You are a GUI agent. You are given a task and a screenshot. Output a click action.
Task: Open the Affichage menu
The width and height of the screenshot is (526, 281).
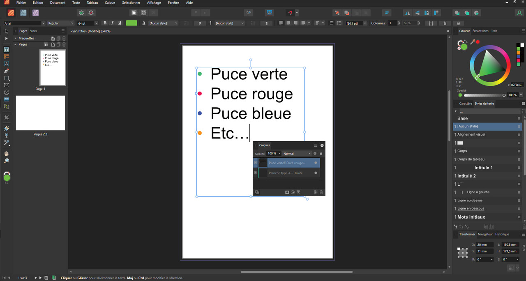(x=154, y=2)
